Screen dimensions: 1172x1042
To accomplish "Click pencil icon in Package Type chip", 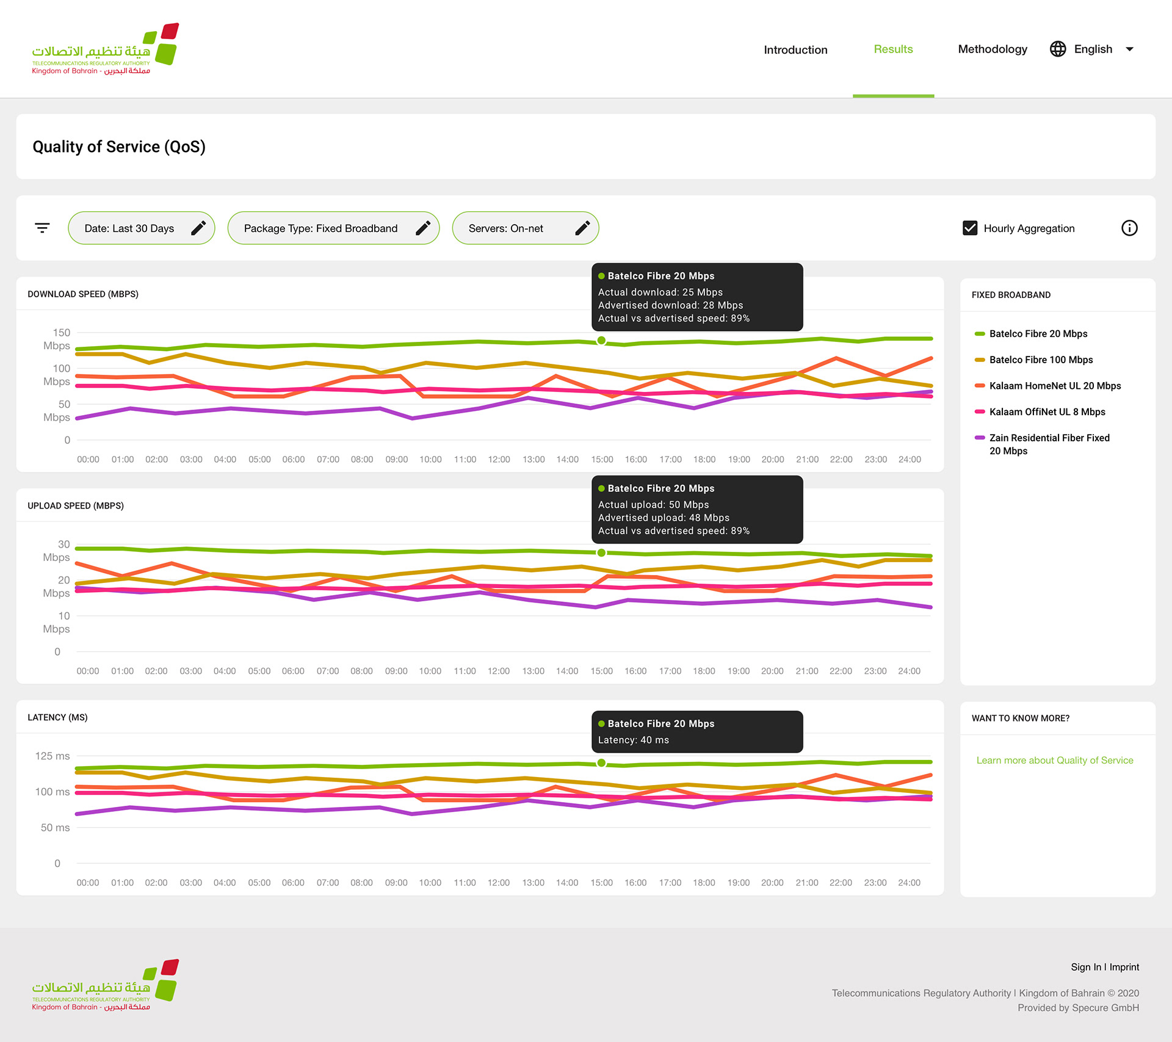I will coord(423,228).
